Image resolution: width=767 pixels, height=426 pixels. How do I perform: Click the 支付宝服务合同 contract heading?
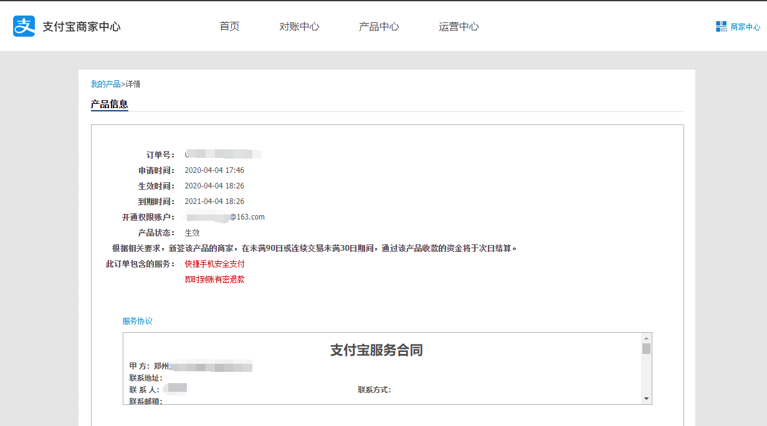tap(376, 350)
